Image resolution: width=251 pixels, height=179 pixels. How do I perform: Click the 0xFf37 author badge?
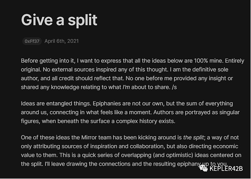coord(31,41)
